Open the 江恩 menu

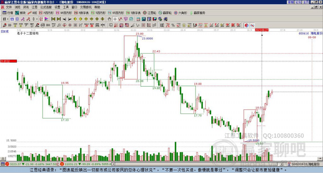click(x=34, y=7)
